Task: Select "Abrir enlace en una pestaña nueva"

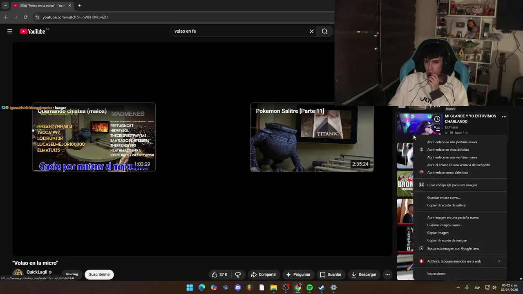Action: [x=460, y=142]
